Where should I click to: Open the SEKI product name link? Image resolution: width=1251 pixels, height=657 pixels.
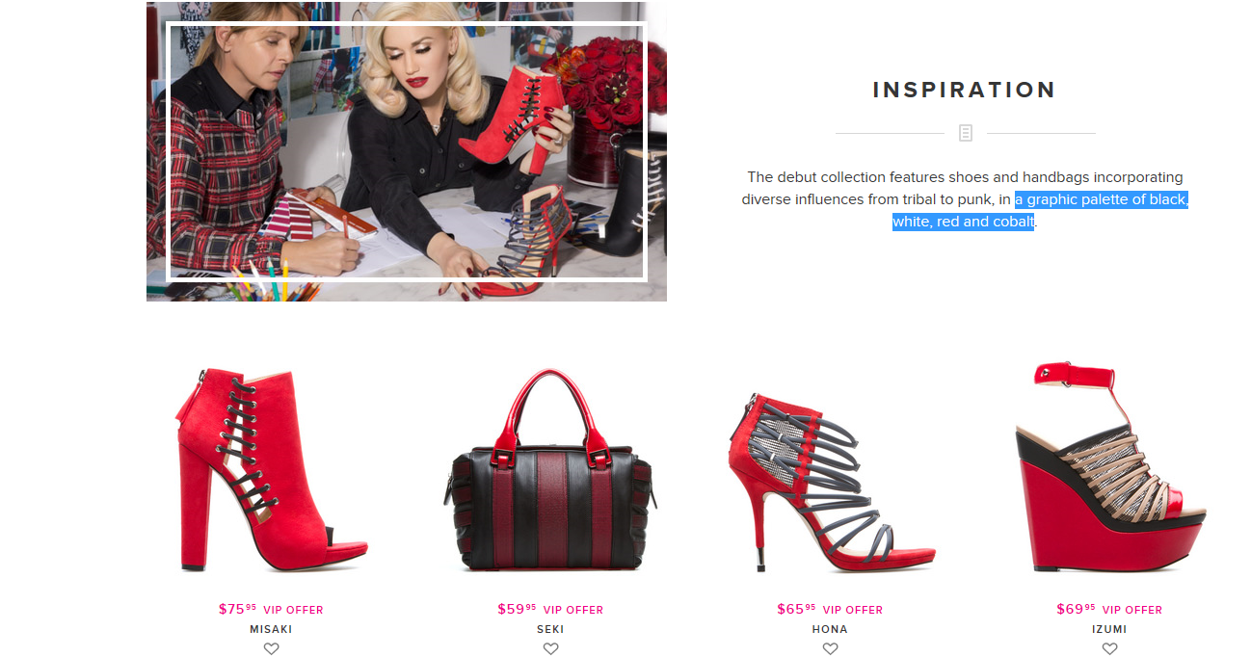click(550, 629)
